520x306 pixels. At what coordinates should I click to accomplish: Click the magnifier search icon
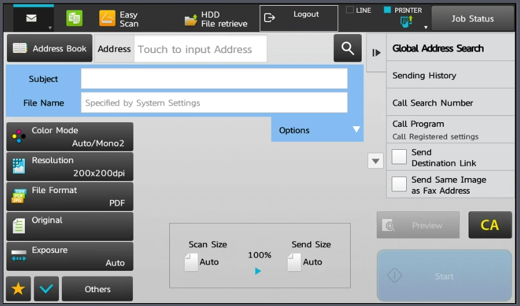click(x=348, y=48)
